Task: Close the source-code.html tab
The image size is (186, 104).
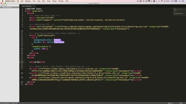Action: (x=34, y=6)
